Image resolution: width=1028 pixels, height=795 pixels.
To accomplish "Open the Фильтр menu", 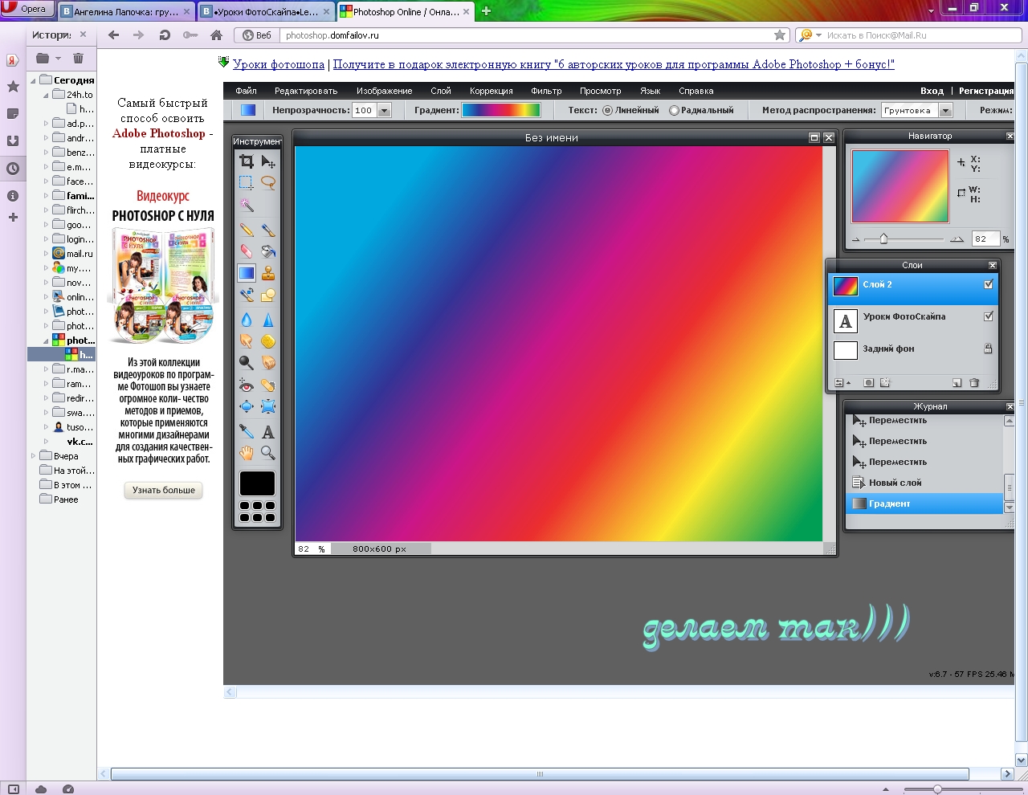I will tap(546, 91).
